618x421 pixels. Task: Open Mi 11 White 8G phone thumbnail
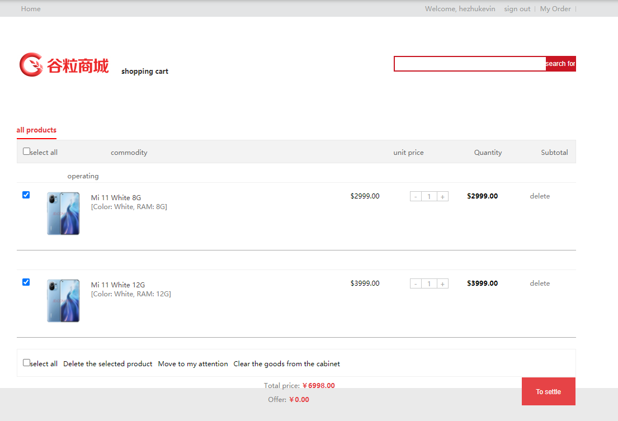click(63, 214)
